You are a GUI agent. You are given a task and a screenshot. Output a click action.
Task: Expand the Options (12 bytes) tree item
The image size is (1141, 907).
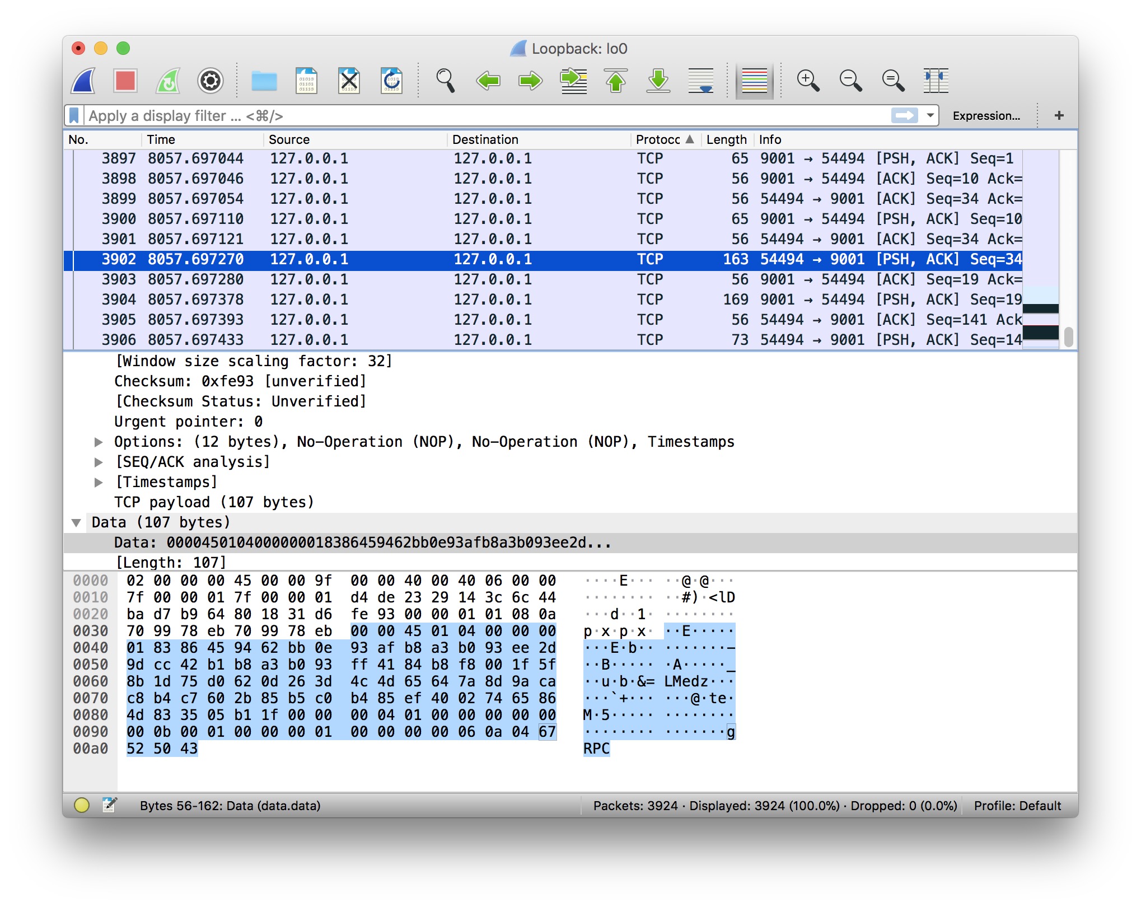99,442
